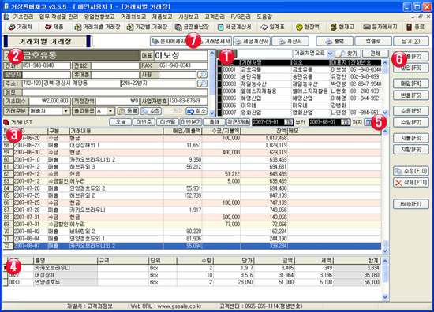The image size is (434, 312).
Task: Open the 거래처 toolbar item
Action: [x=20, y=27]
